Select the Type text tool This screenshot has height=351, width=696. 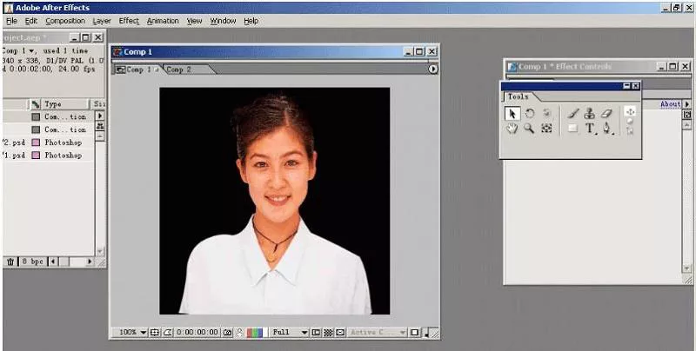590,129
